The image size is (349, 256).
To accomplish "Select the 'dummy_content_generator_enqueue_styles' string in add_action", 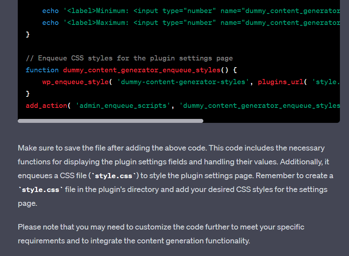I will pyautogui.click(x=259, y=105).
